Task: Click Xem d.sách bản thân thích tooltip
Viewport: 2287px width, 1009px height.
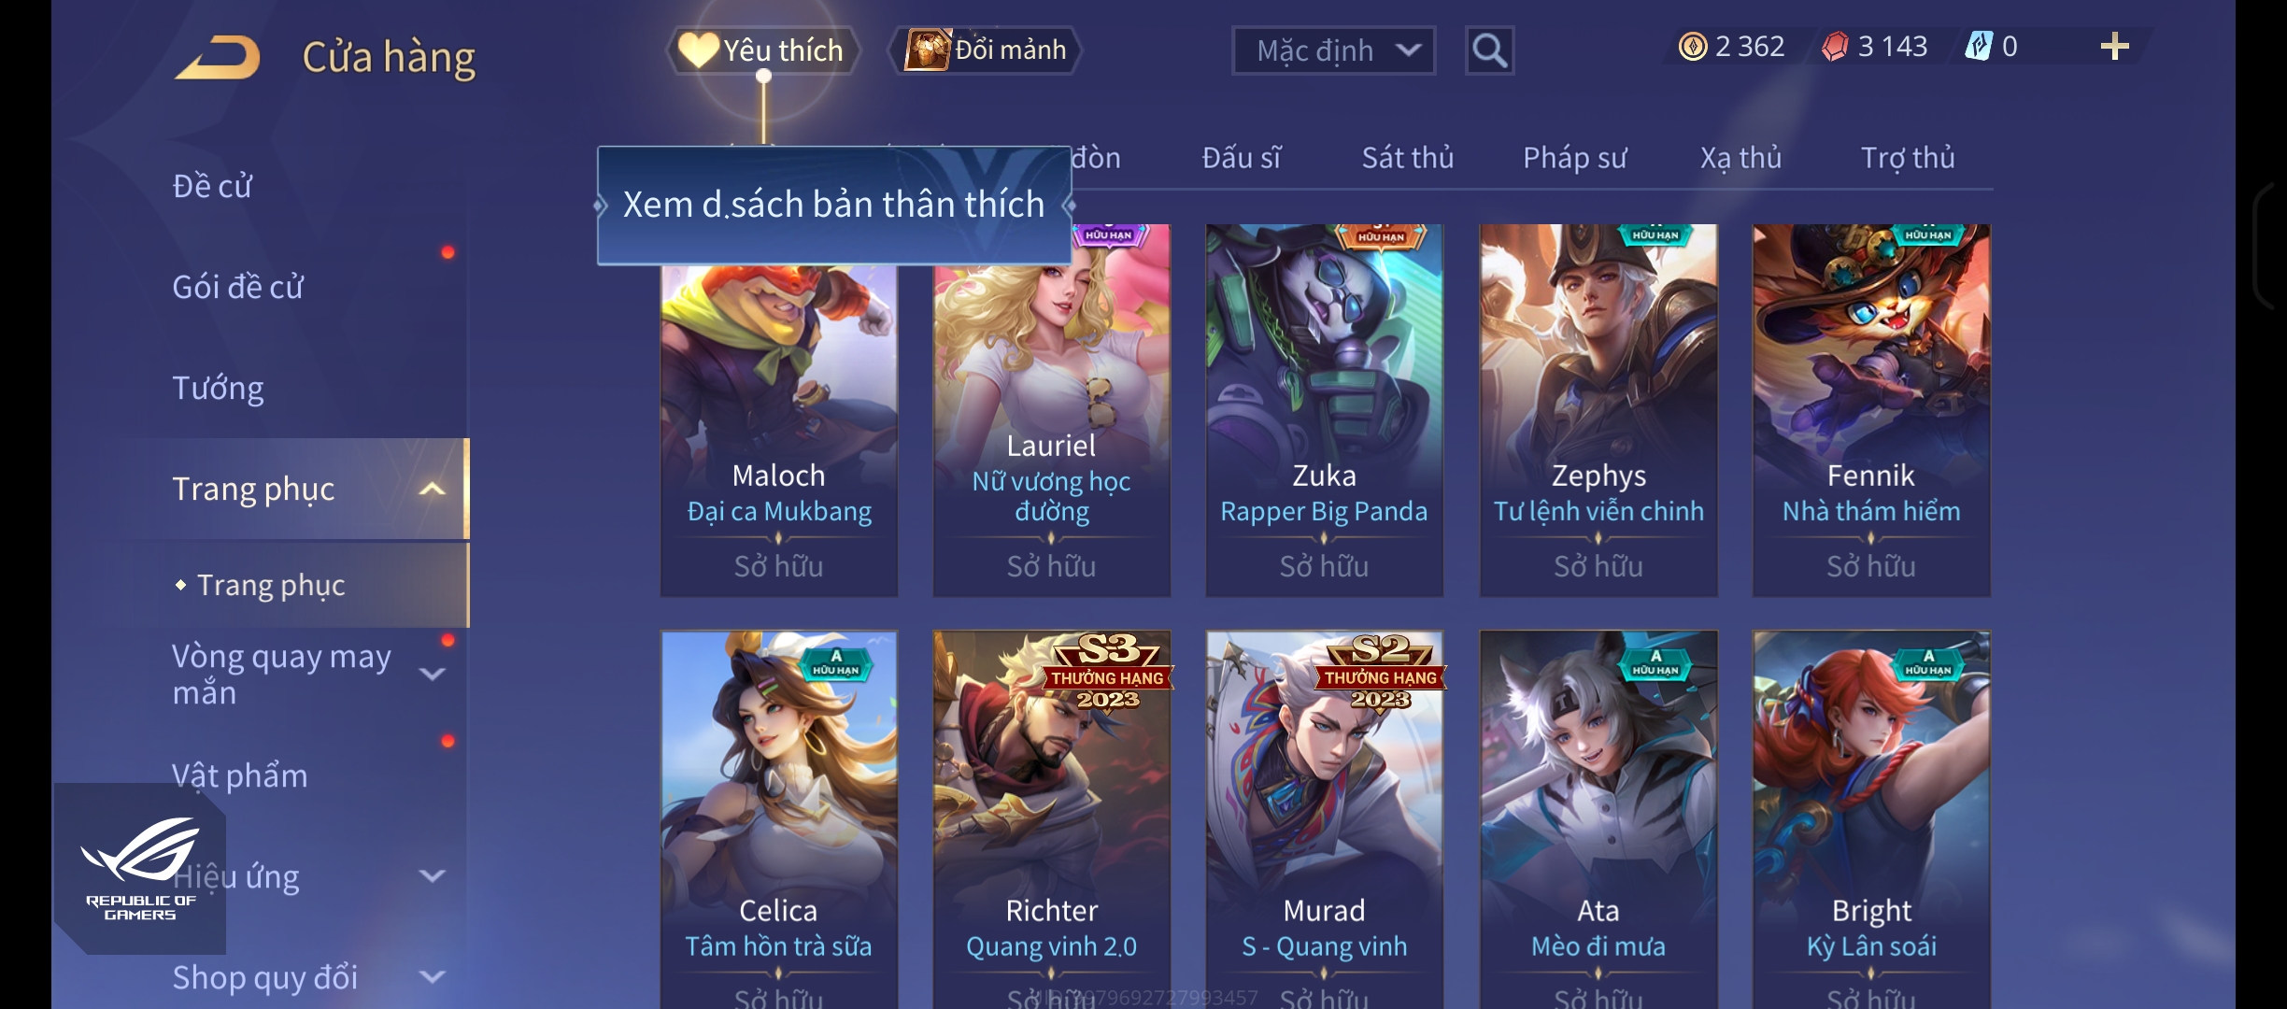Action: coord(833,205)
